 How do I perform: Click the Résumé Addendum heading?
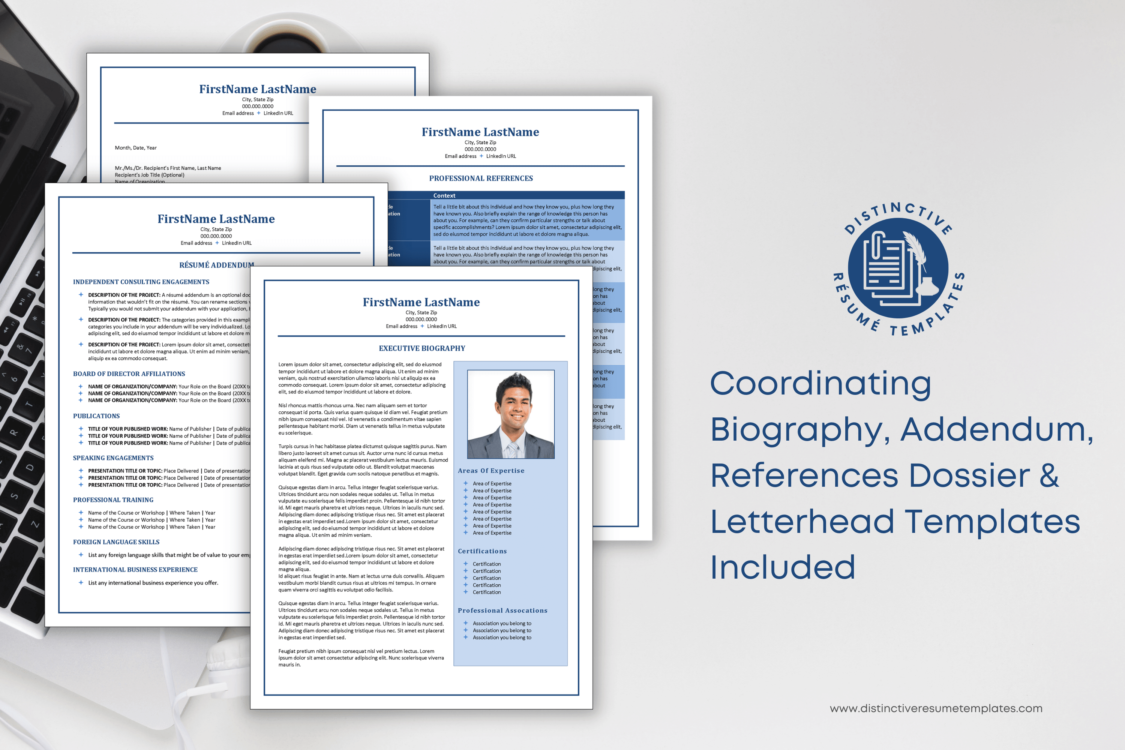pos(217,265)
